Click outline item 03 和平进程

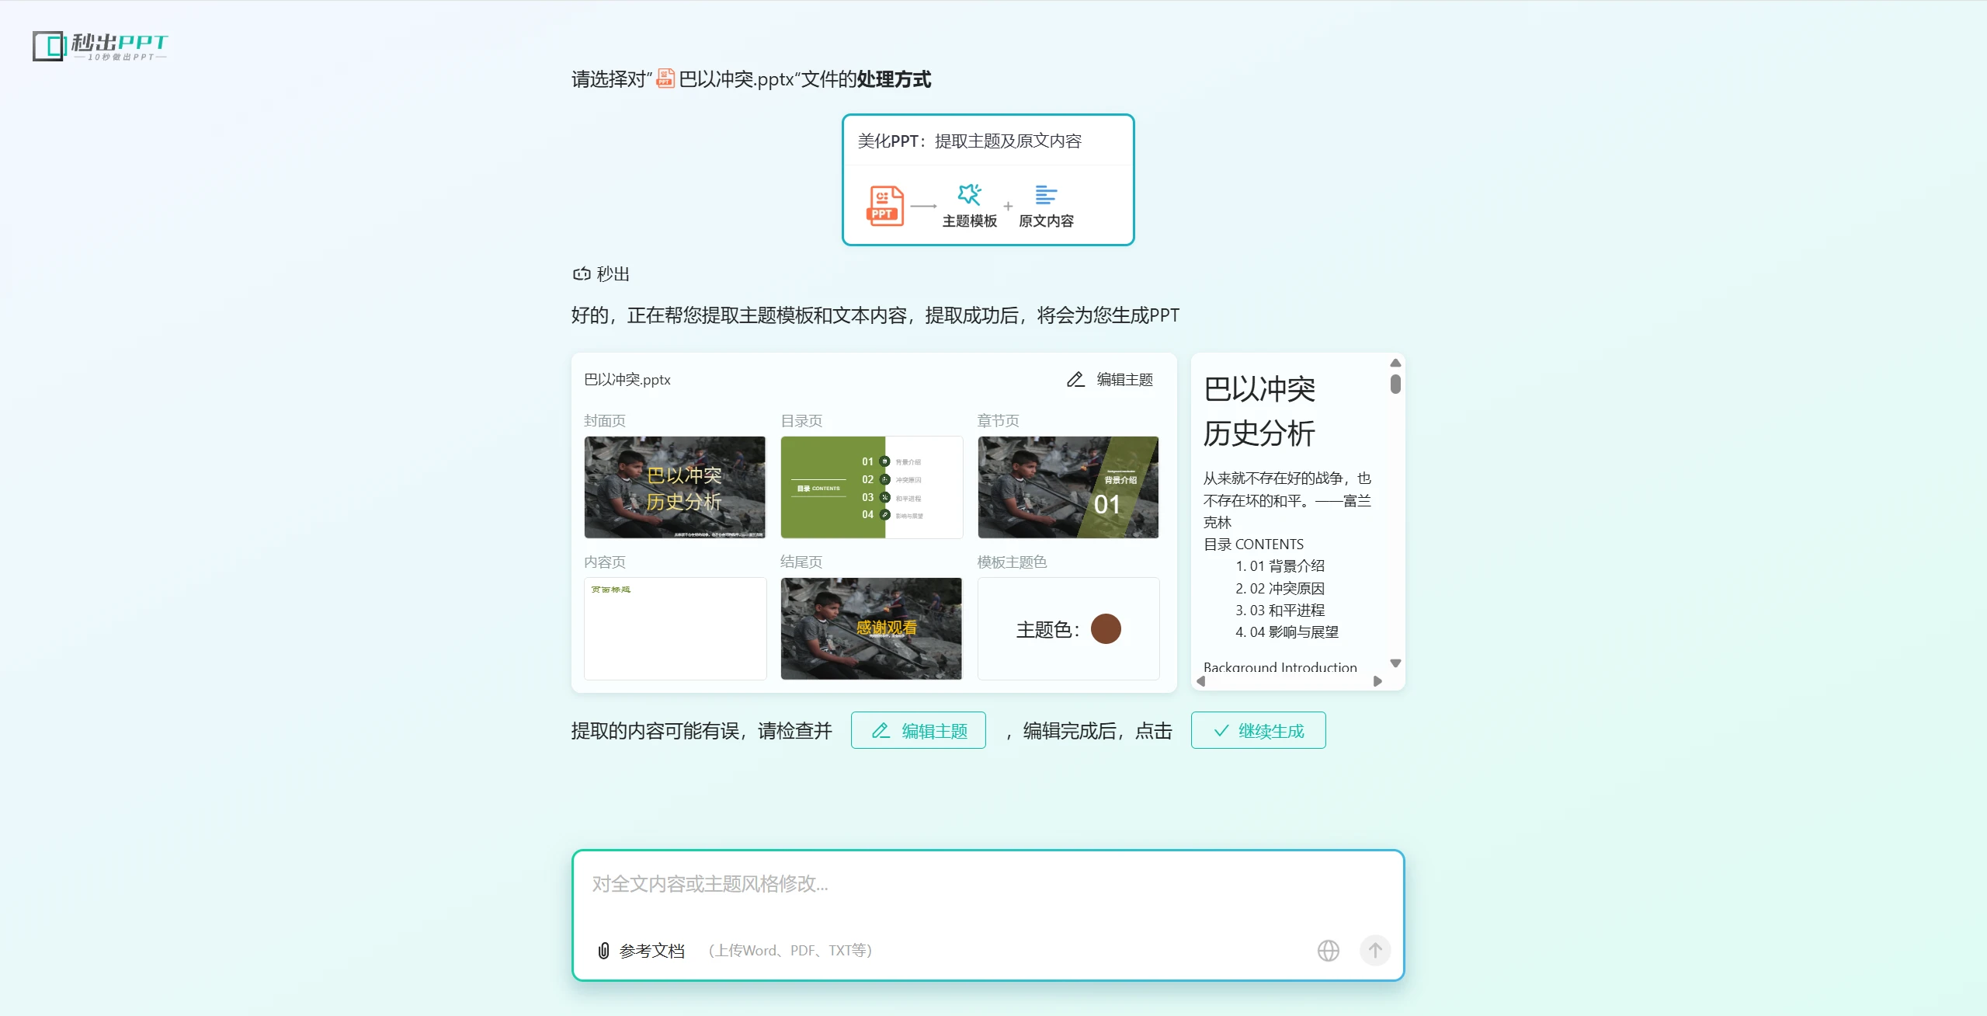tap(1287, 610)
